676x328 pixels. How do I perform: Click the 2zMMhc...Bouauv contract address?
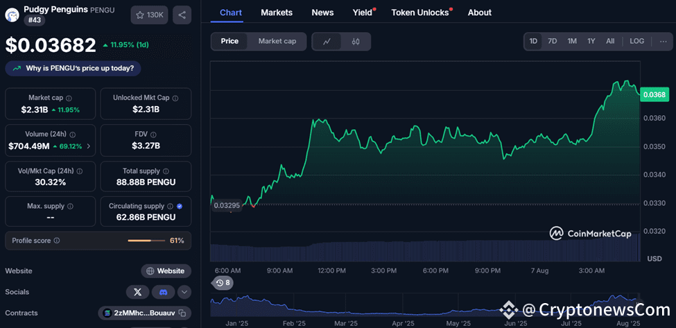[x=144, y=313]
